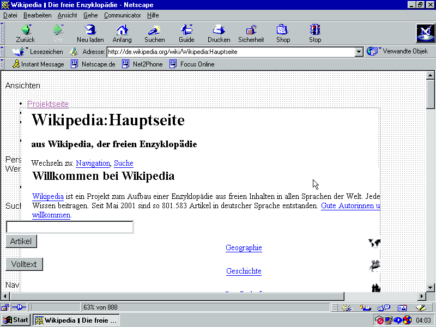This screenshot has height=327, width=436.
Task: Click the Artikel search button
Action: (21, 241)
